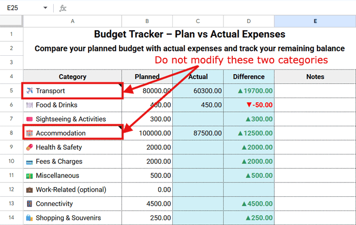Screen dimensions: 356x225
Task: Select row 12 header
Action: [11, 189]
